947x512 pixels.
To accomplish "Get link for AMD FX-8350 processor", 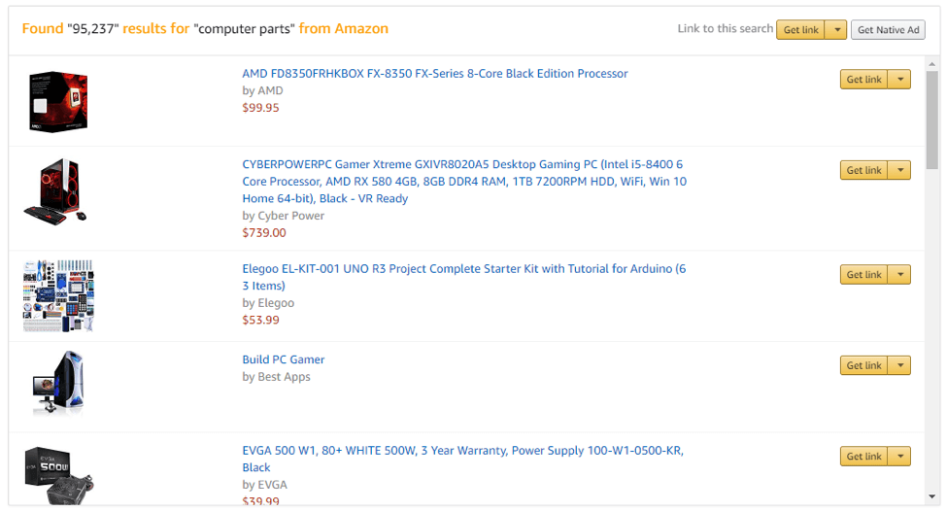I will (863, 80).
